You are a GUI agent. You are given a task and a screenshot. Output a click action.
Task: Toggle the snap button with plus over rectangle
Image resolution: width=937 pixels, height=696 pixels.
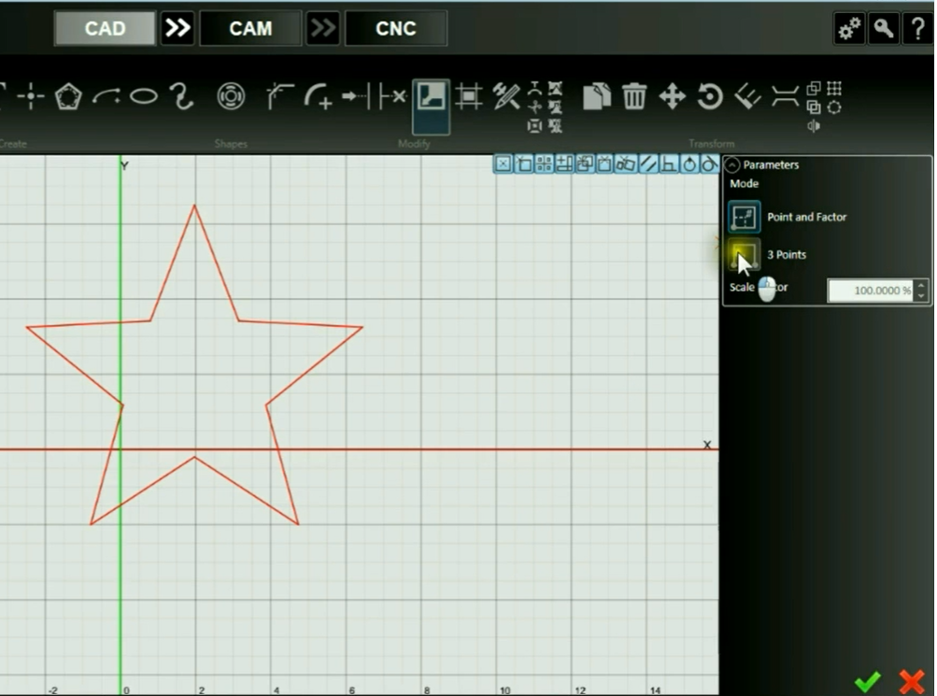(x=564, y=163)
